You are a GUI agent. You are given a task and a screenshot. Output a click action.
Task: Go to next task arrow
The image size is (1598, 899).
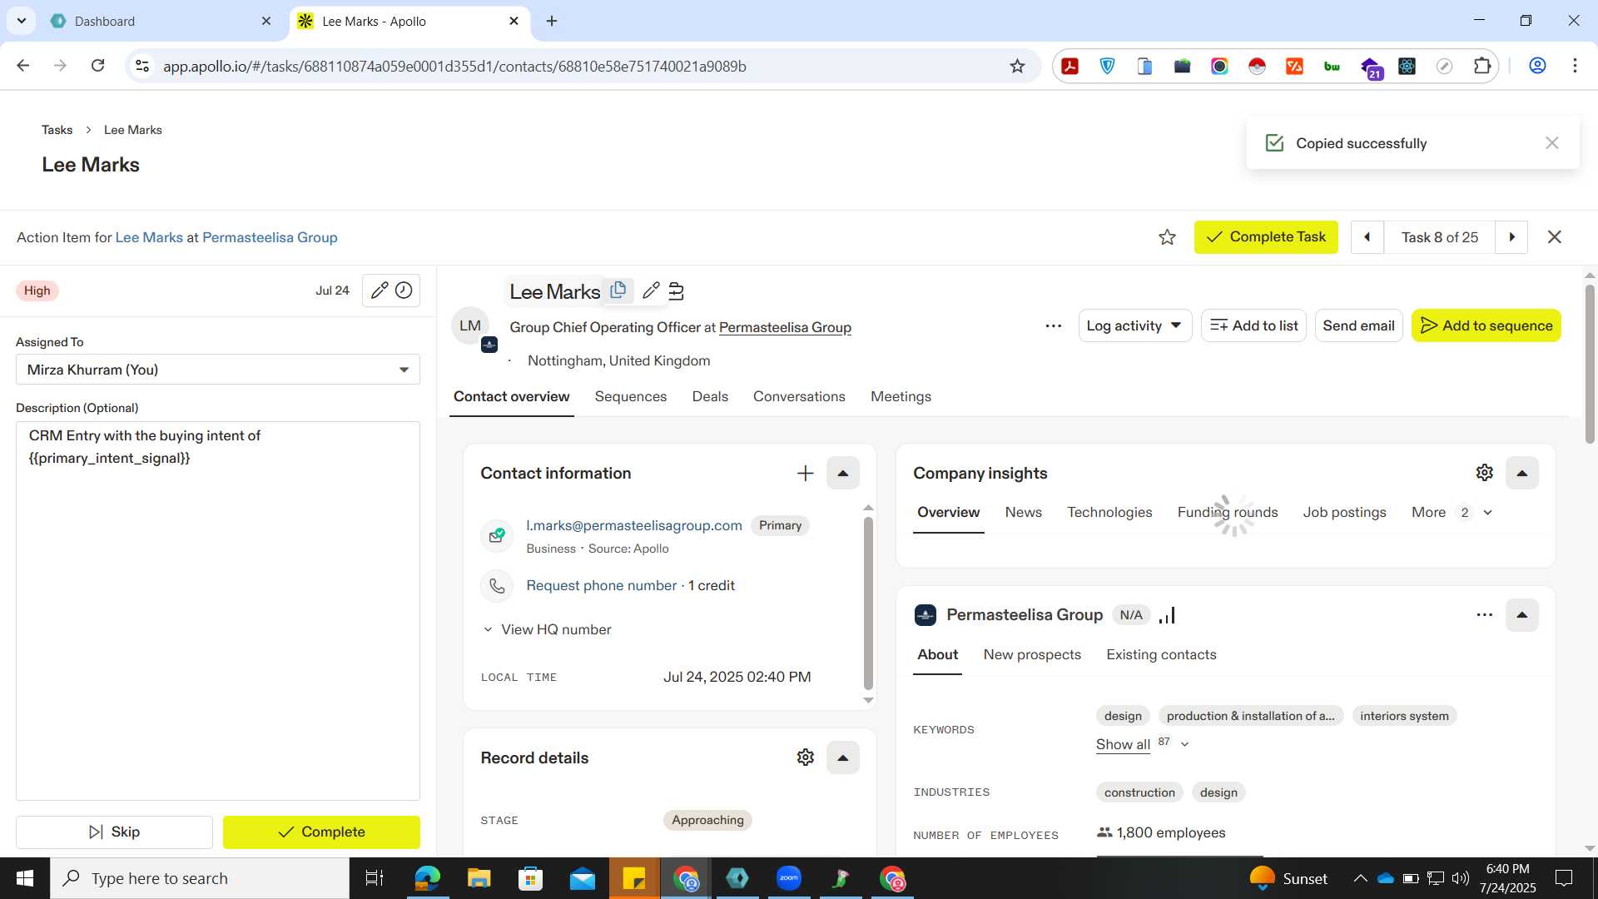pos(1511,237)
